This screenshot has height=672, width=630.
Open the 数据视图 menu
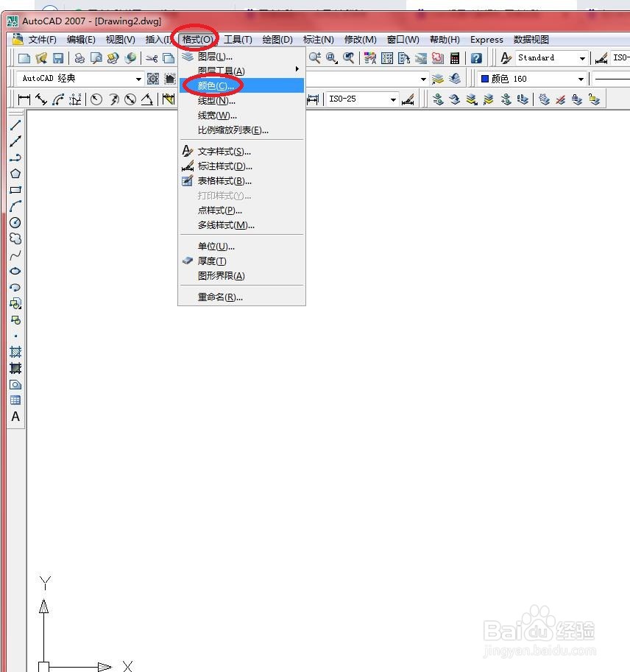531,40
